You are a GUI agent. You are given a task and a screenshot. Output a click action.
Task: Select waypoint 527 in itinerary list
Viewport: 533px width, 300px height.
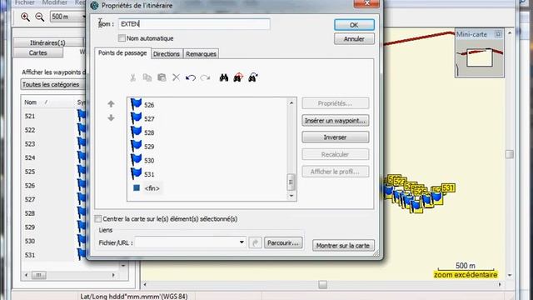pyautogui.click(x=149, y=118)
